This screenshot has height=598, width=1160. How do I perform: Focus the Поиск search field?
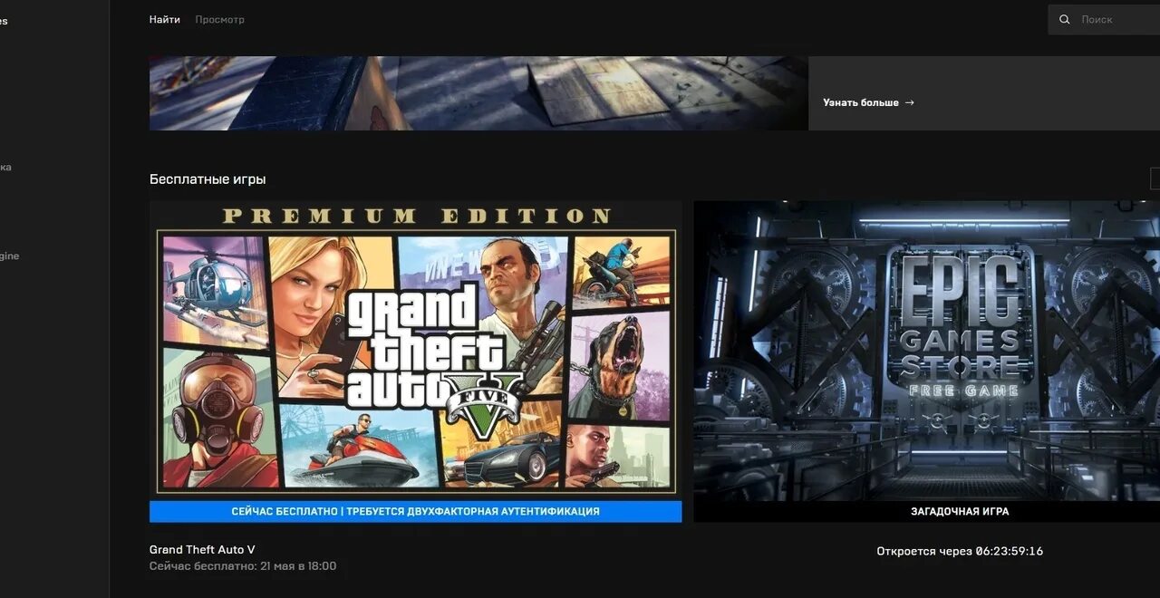point(1104,19)
